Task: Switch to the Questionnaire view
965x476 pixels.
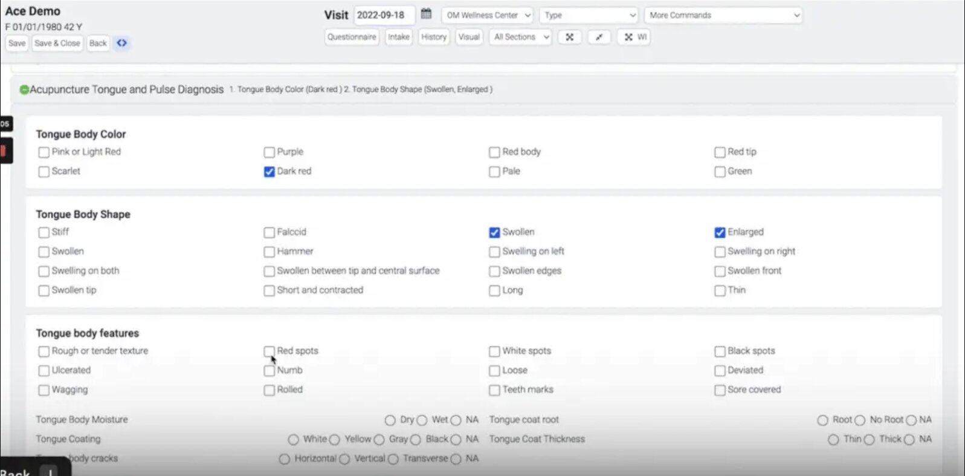Action: (352, 37)
